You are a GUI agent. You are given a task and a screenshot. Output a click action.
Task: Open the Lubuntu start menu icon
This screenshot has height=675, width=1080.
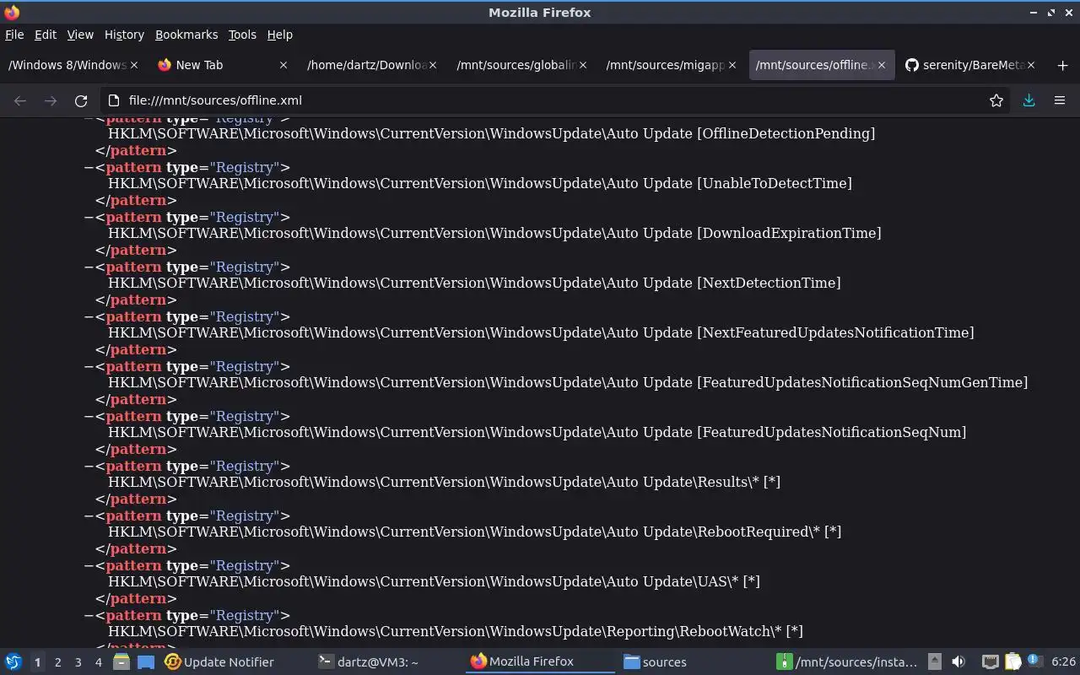(13, 662)
